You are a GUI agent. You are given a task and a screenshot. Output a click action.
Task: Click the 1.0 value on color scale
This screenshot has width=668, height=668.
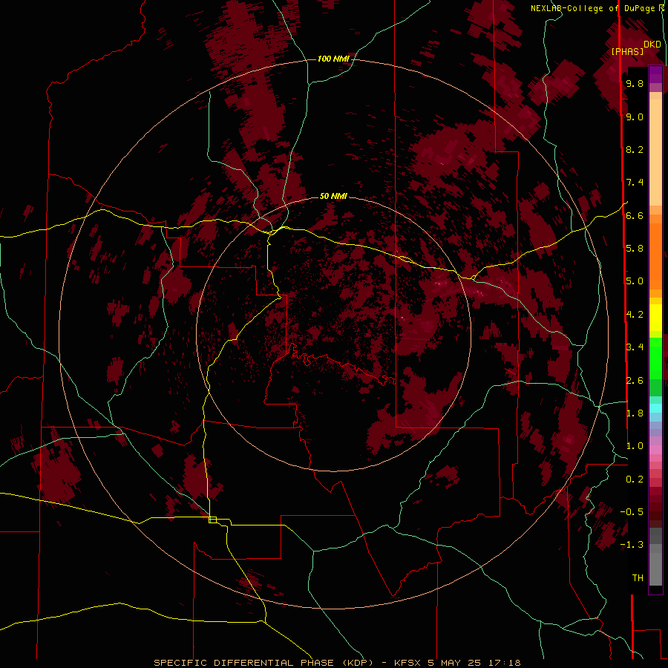635,446
